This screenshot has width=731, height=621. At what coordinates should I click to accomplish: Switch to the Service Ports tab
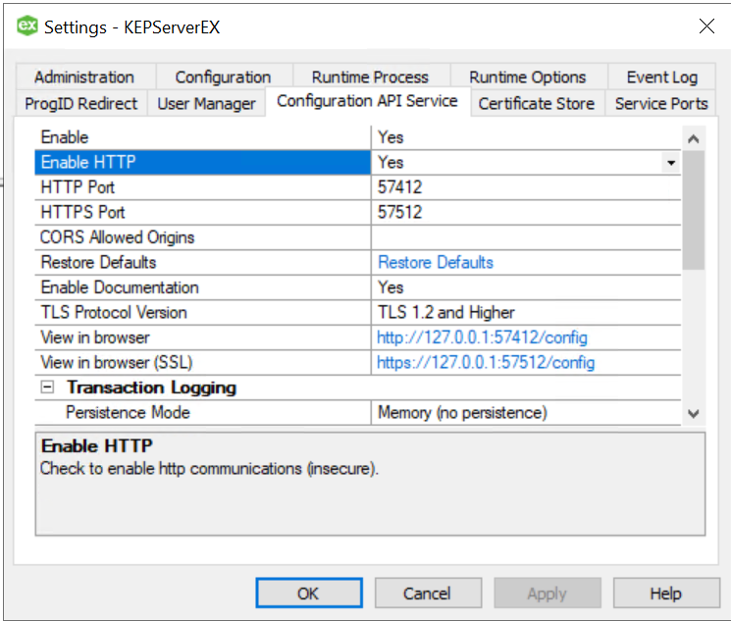(661, 103)
